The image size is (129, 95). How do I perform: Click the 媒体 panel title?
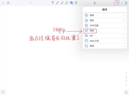105,10
